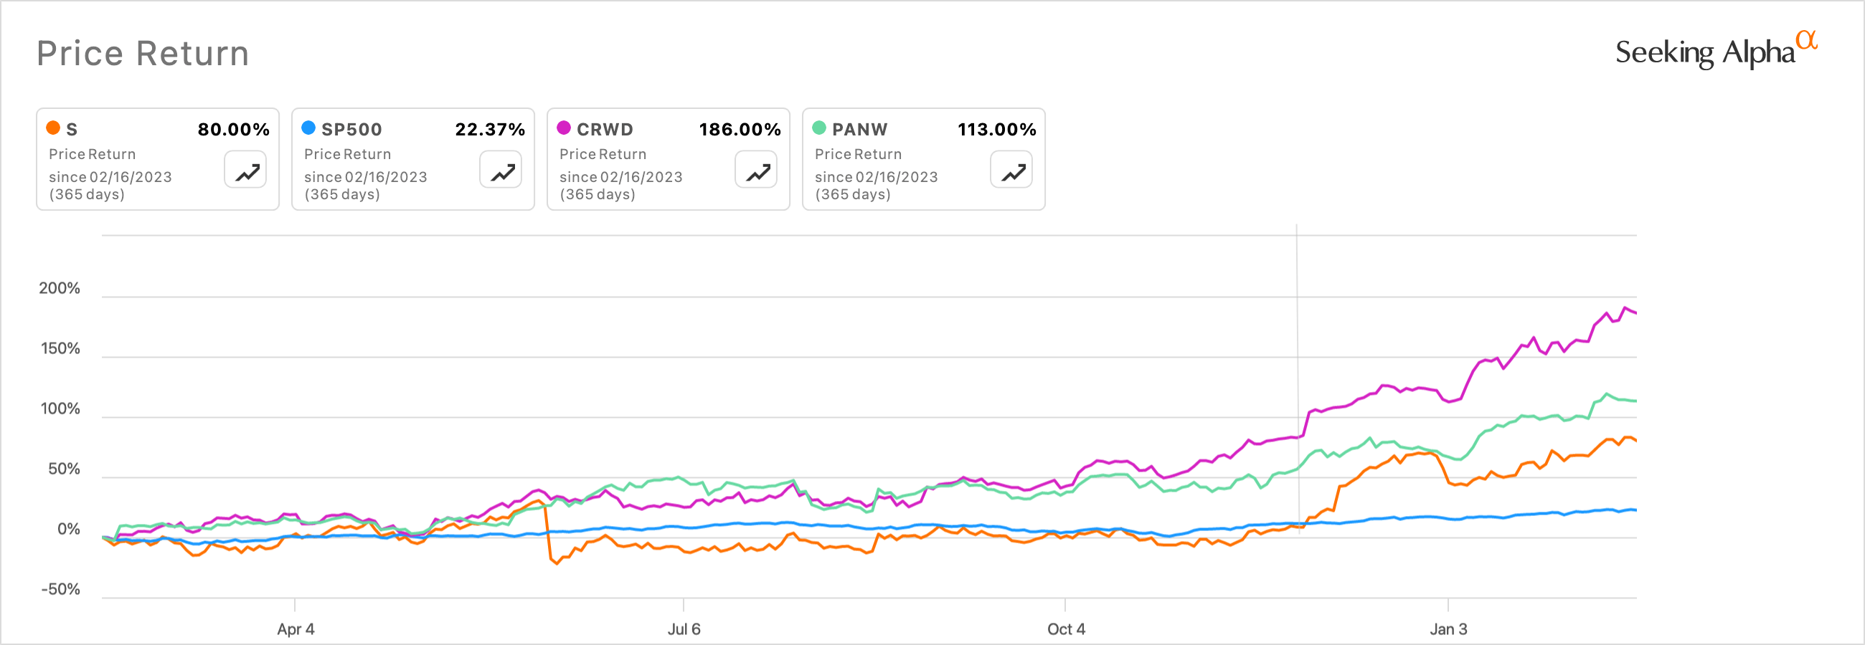Click 'since 02/16/2023' in the S card

click(x=110, y=177)
